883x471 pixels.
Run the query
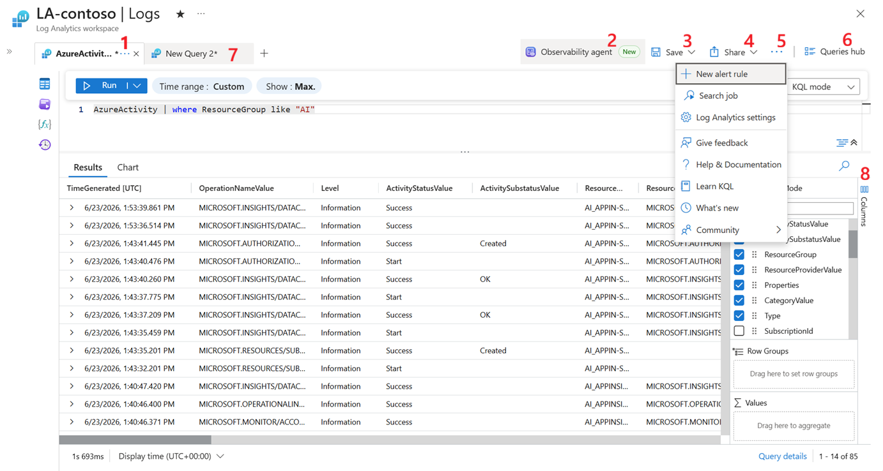point(102,86)
